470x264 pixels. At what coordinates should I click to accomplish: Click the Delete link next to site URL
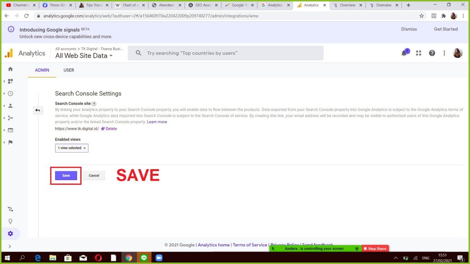click(x=111, y=129)
